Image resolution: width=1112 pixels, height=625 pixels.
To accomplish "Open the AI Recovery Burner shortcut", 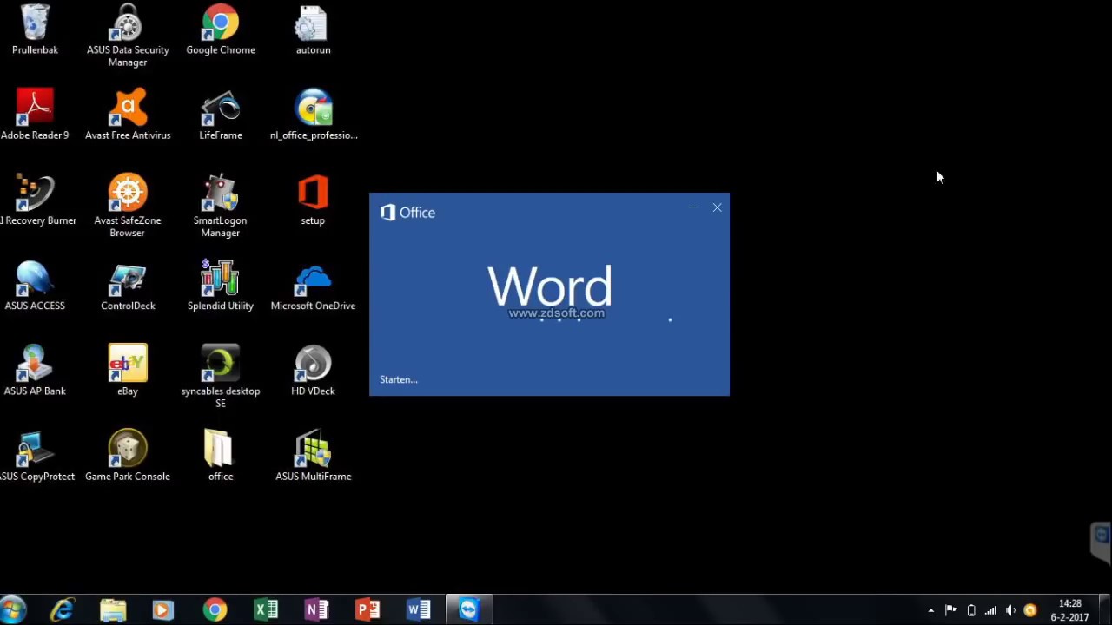I will (36, 201).
